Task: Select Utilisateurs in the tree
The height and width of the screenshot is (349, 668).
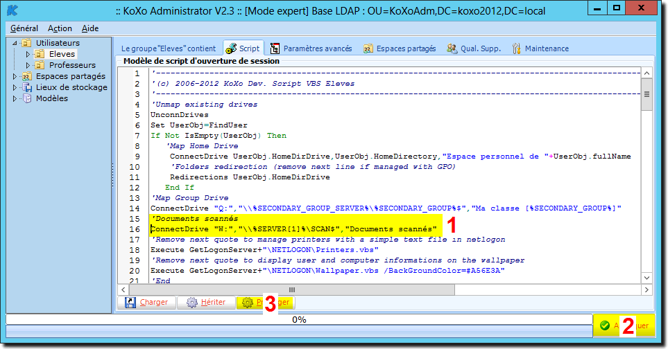Action: 58,42
